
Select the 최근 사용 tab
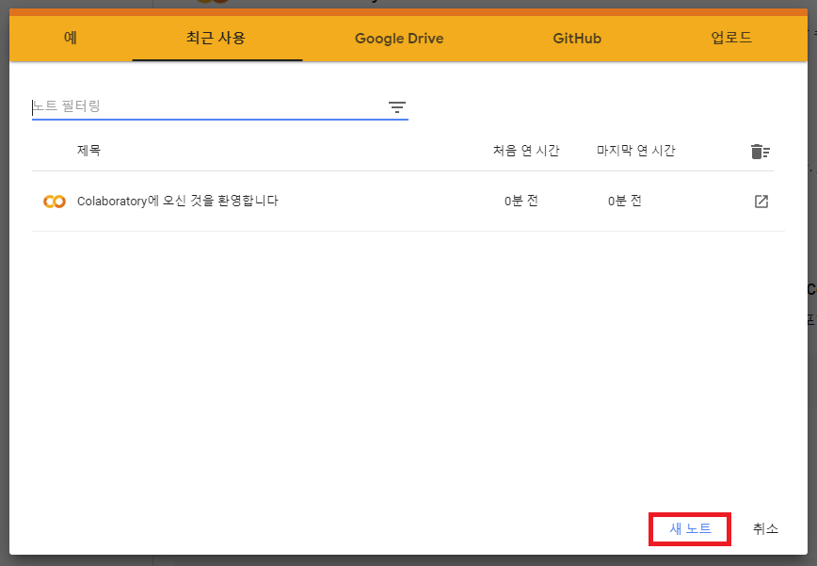tap(216, 38)
